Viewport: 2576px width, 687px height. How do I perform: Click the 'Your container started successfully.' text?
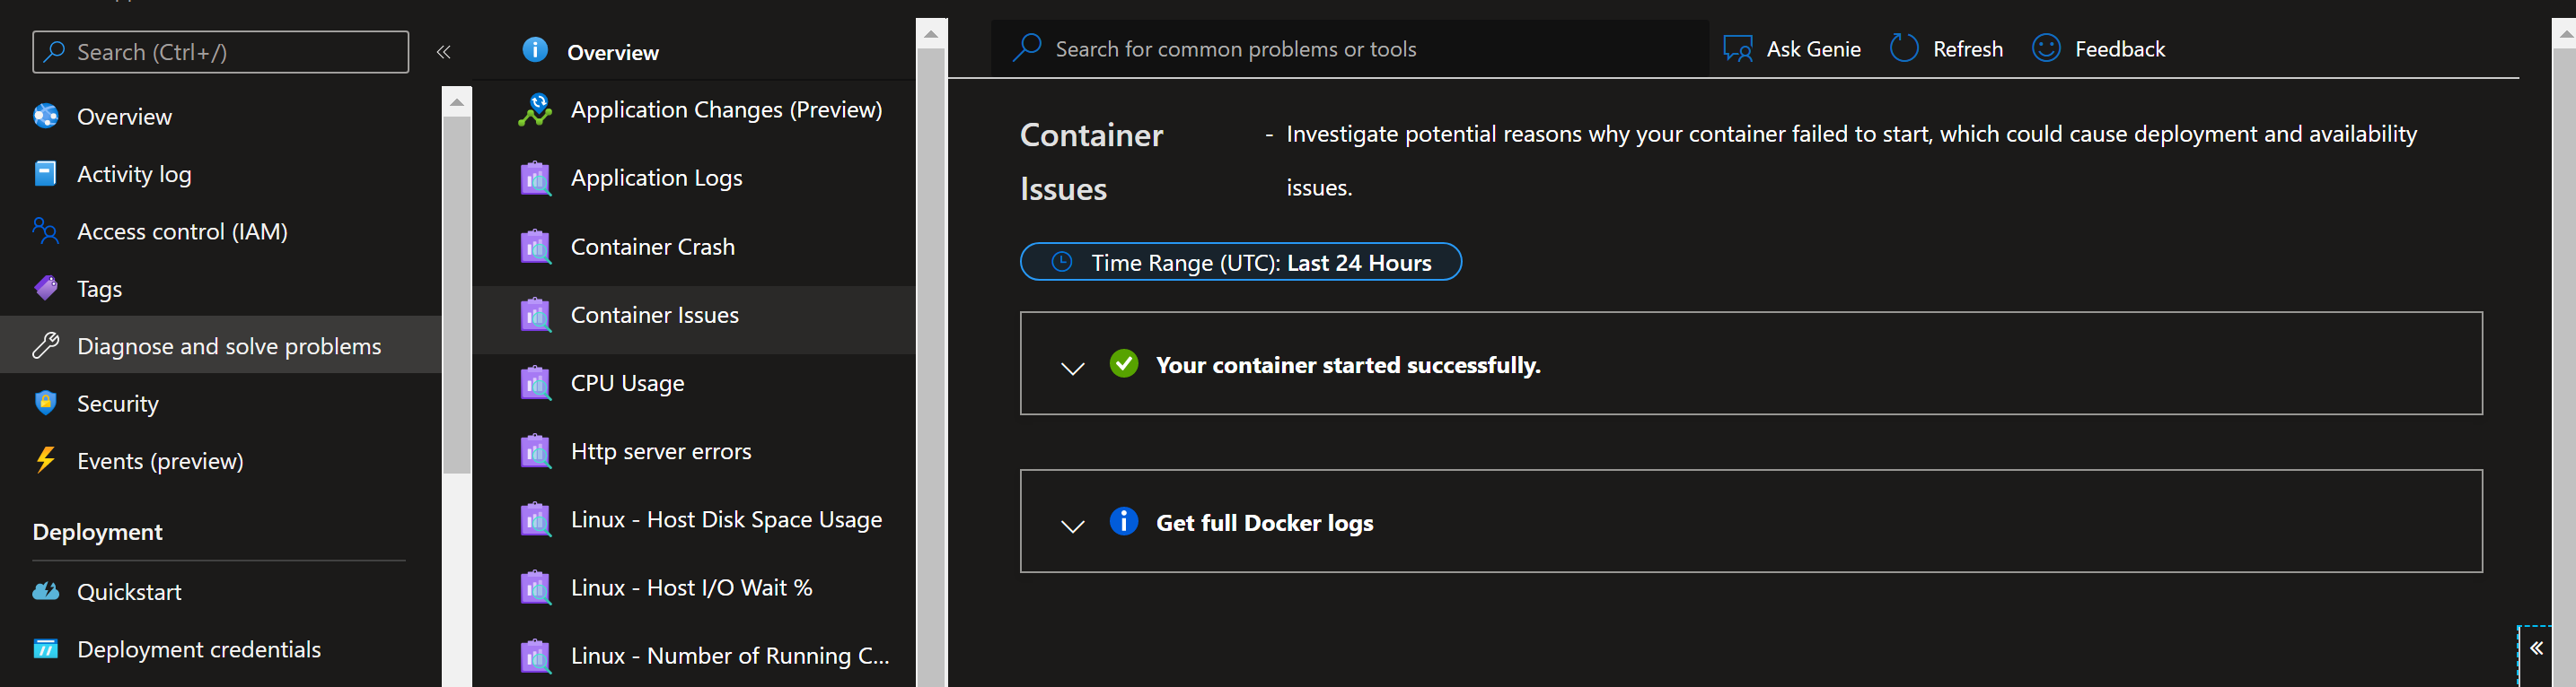(x=1348, y=364)
